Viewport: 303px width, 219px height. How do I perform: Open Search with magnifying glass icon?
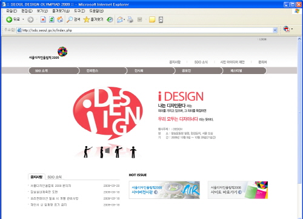coord(70,19)
